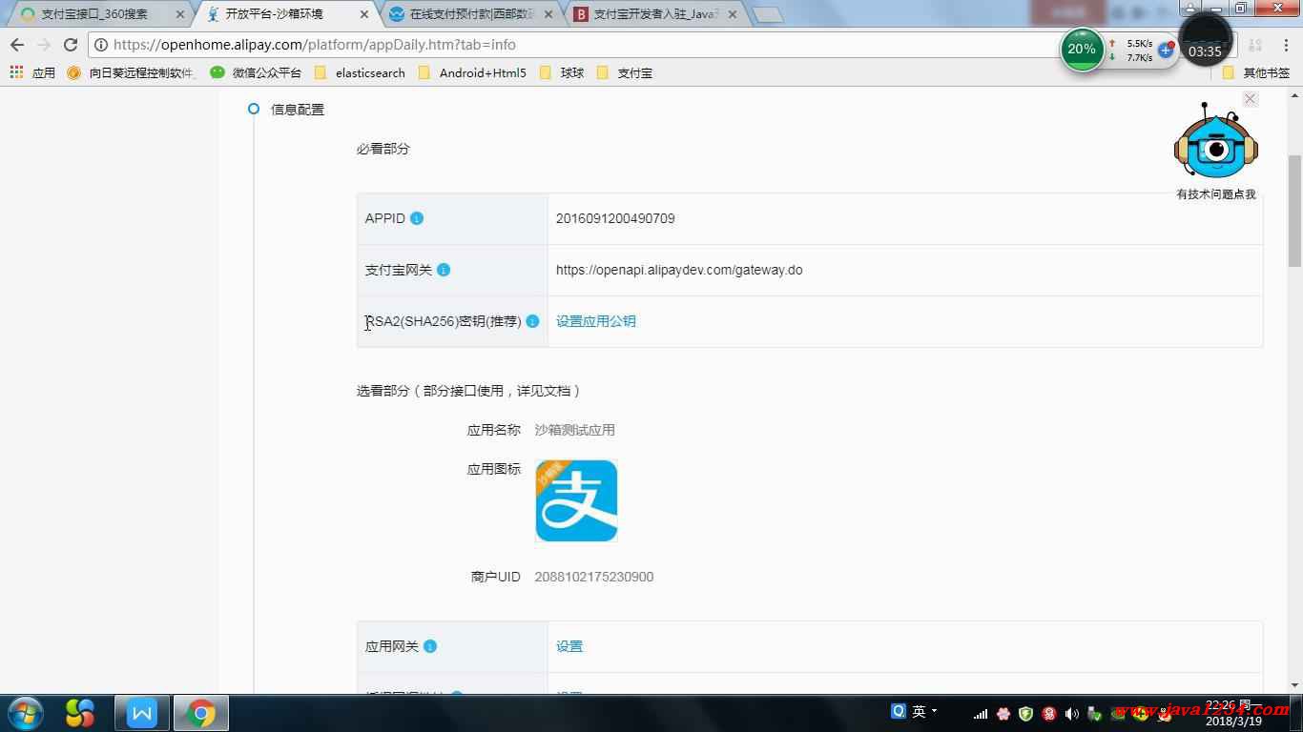Click the 应用网关 info icon
The image size is (1303, 732).
coord(430,646)
